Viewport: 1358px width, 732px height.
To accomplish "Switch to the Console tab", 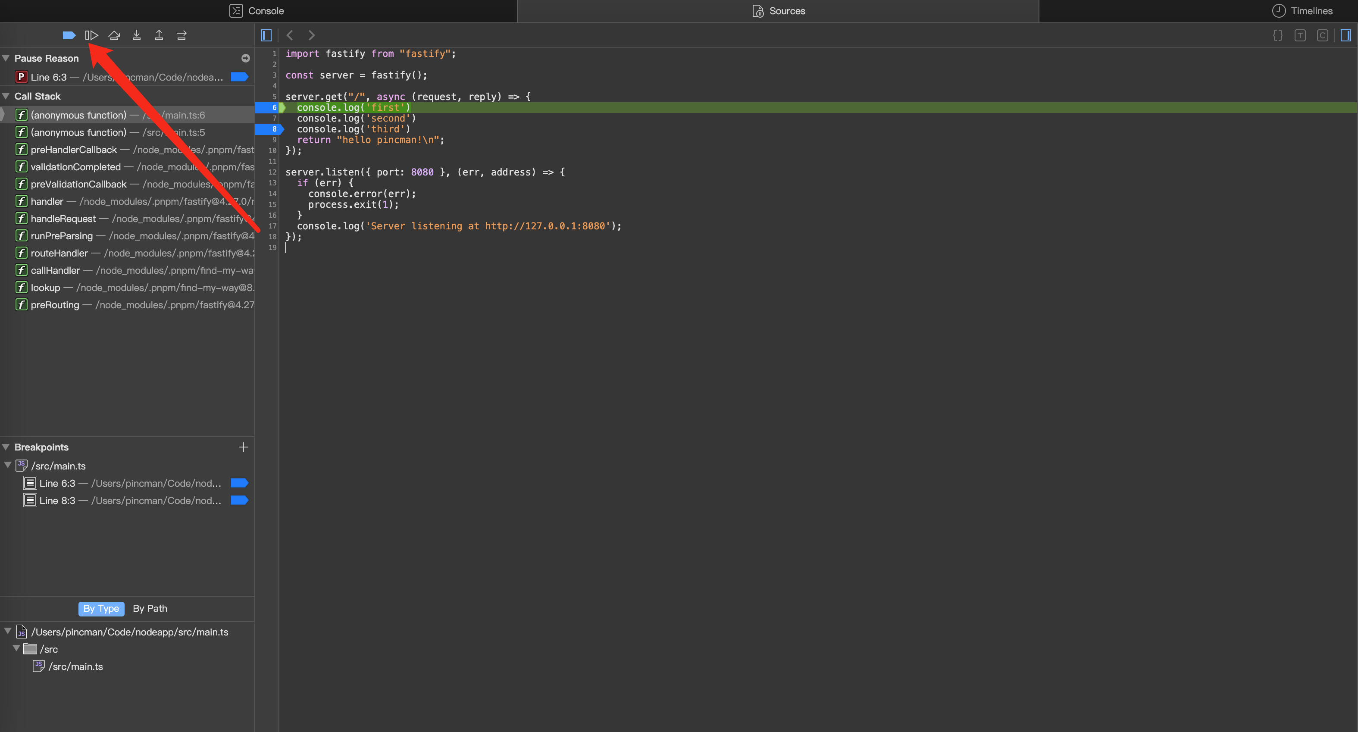I will [258, 11].
